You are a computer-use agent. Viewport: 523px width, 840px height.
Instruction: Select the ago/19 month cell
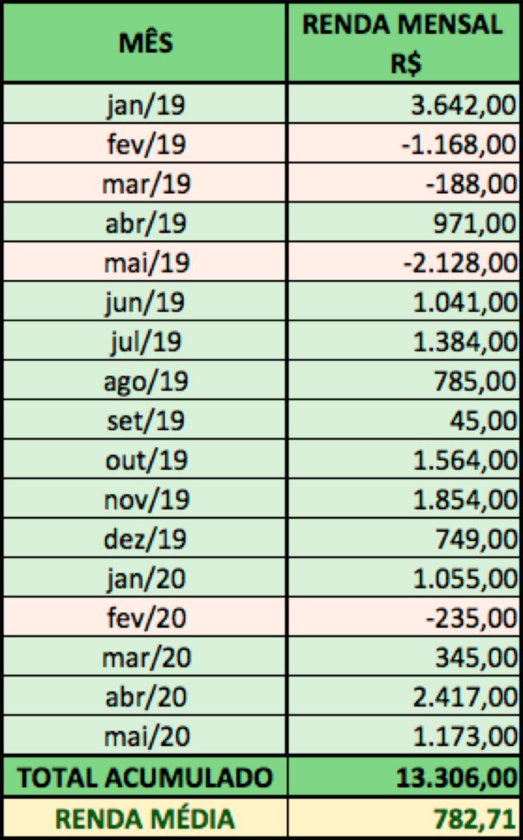tap(145, 381)
